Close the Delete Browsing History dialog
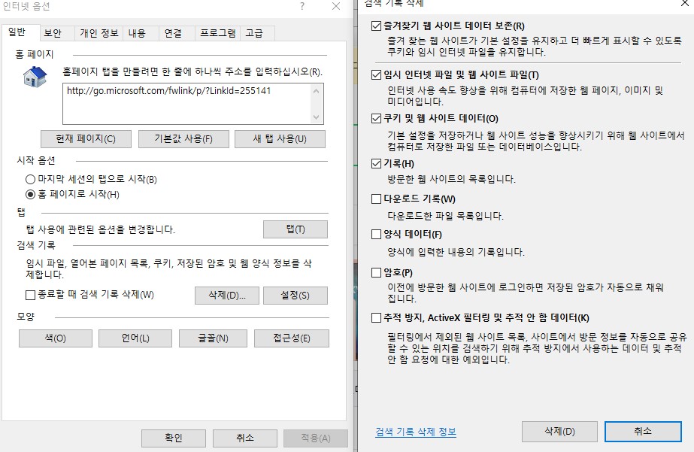 click(x=685, y=3)
